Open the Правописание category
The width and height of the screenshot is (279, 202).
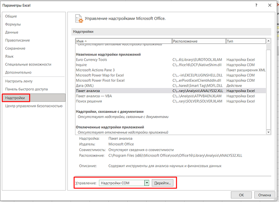coord(17,40)
